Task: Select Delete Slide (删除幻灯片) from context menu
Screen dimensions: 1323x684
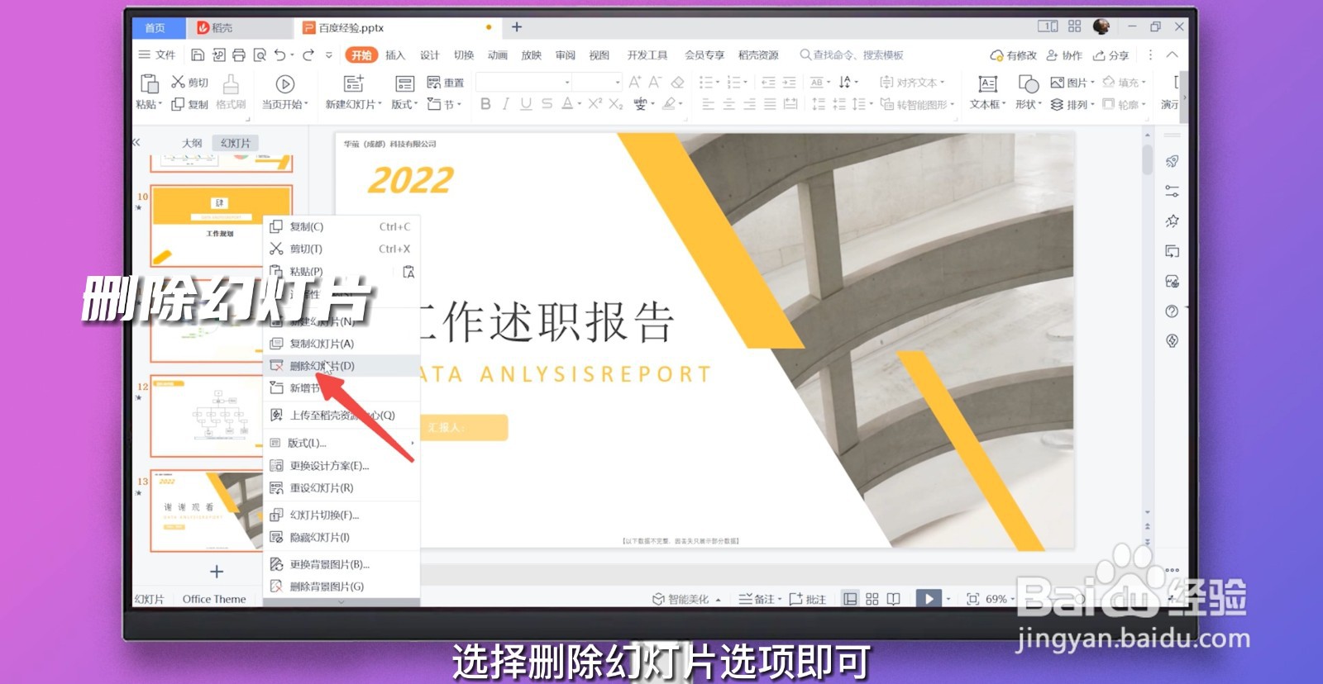Action: pyautogui.click(x=343, y=366)
